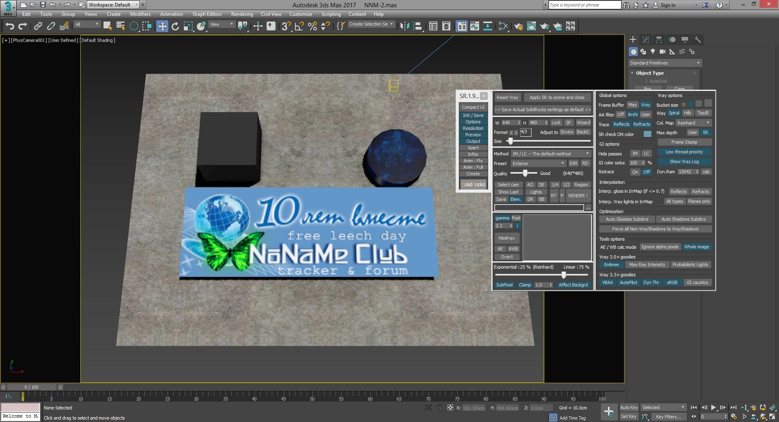Activate the Select and Move tool

click(162, 26)
